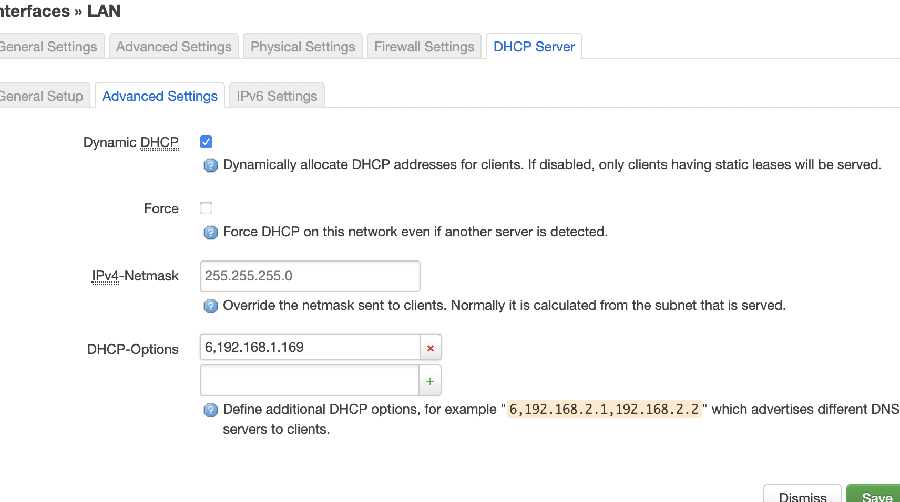
Task: Click the 'Override the netmask sent to clients' text
Action: 504,305
